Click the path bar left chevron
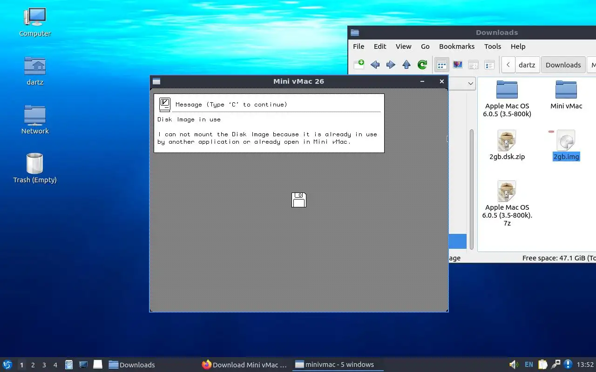The width and height of the screenshot is (596, 372). (x=508, y=65)
